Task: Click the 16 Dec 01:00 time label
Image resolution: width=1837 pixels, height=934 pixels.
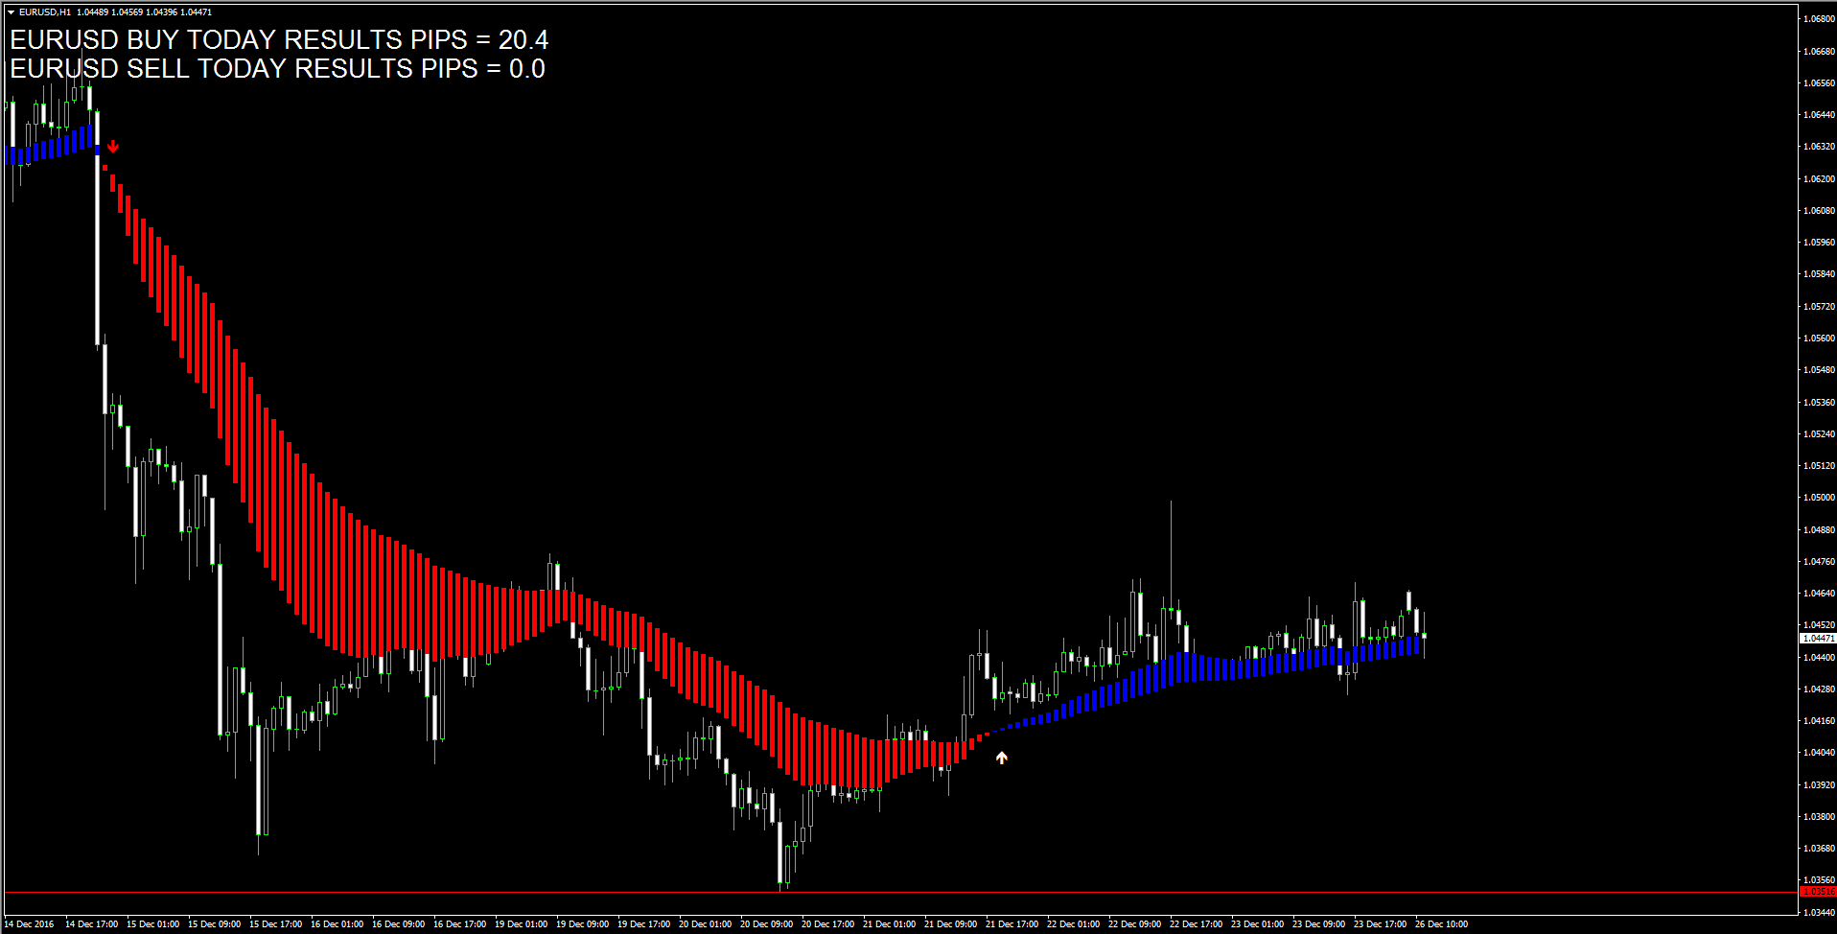Action: pos(337,924)
